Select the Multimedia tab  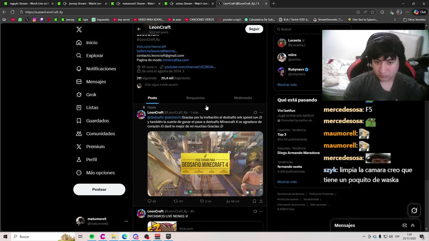pos(243,98)
